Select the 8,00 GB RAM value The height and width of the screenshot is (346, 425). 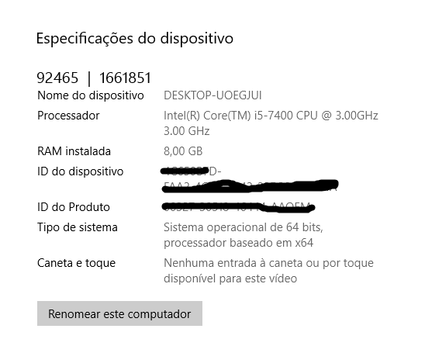click(183, 151)
